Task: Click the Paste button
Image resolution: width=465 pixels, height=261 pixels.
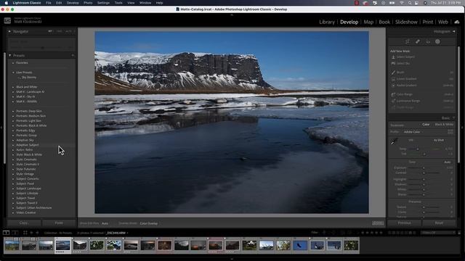Action: [59, 223]
